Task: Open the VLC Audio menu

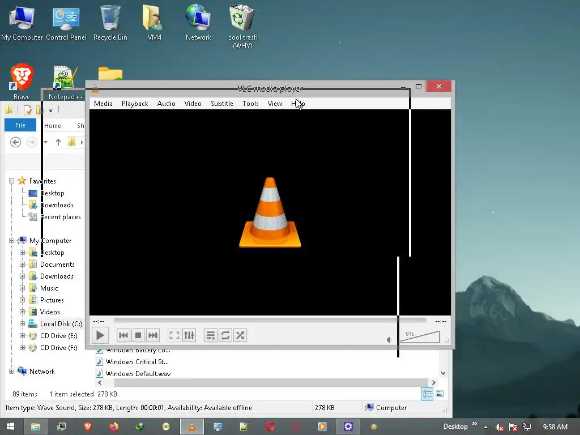Action: point(166,104)
